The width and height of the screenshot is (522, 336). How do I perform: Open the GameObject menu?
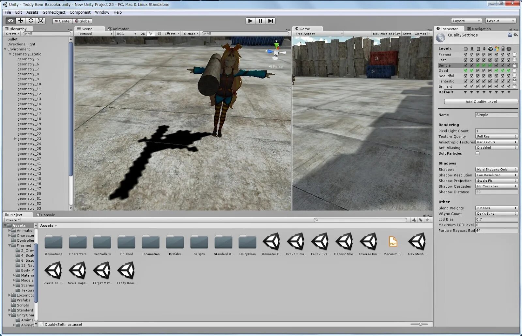click(54, 12)
